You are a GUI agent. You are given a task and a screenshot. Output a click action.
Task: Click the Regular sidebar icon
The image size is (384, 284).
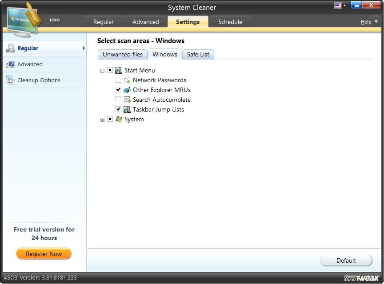[x=11, y=48]
